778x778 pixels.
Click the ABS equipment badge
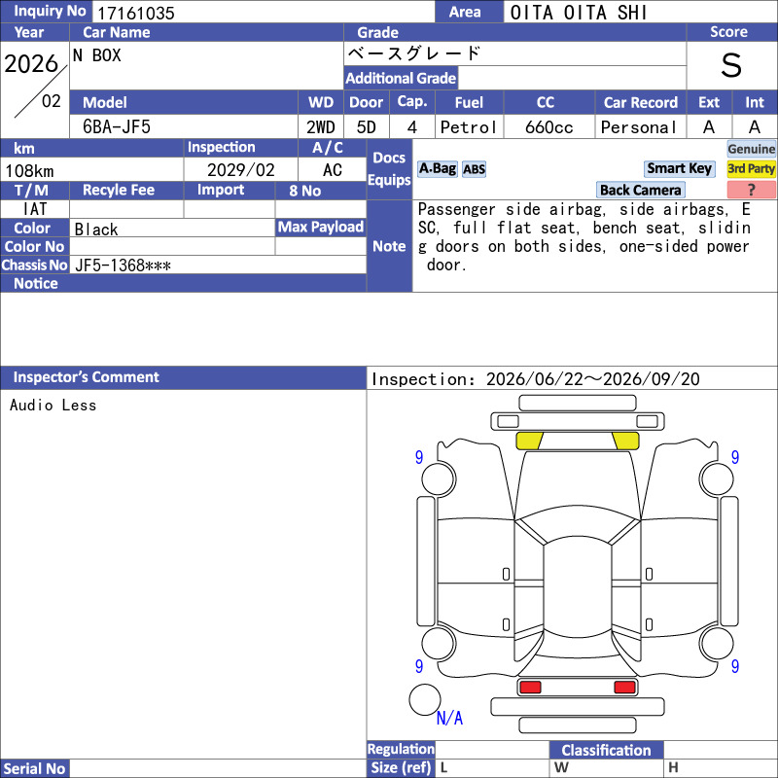474,169
